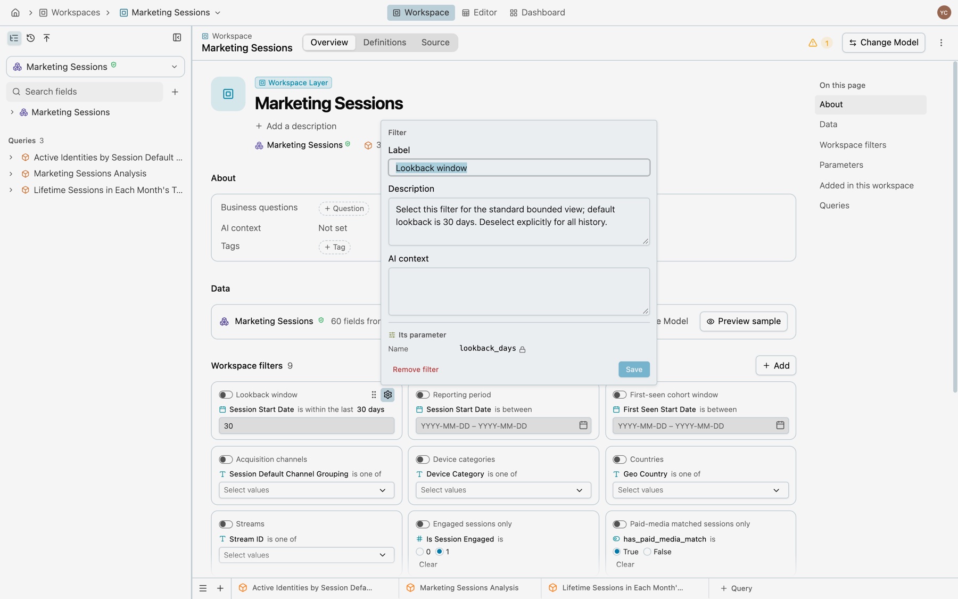The image size is (958, 599).
Task: Open the three-dot more options menu
Action: click(x=941, y=43)
